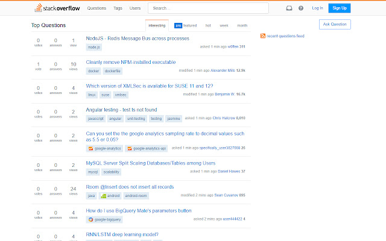Image resolution: width=386 pixels, height=241 pixels.
Task: Open 'Cleanly remove NPM-installed executable' question
Action: point(131,62)
